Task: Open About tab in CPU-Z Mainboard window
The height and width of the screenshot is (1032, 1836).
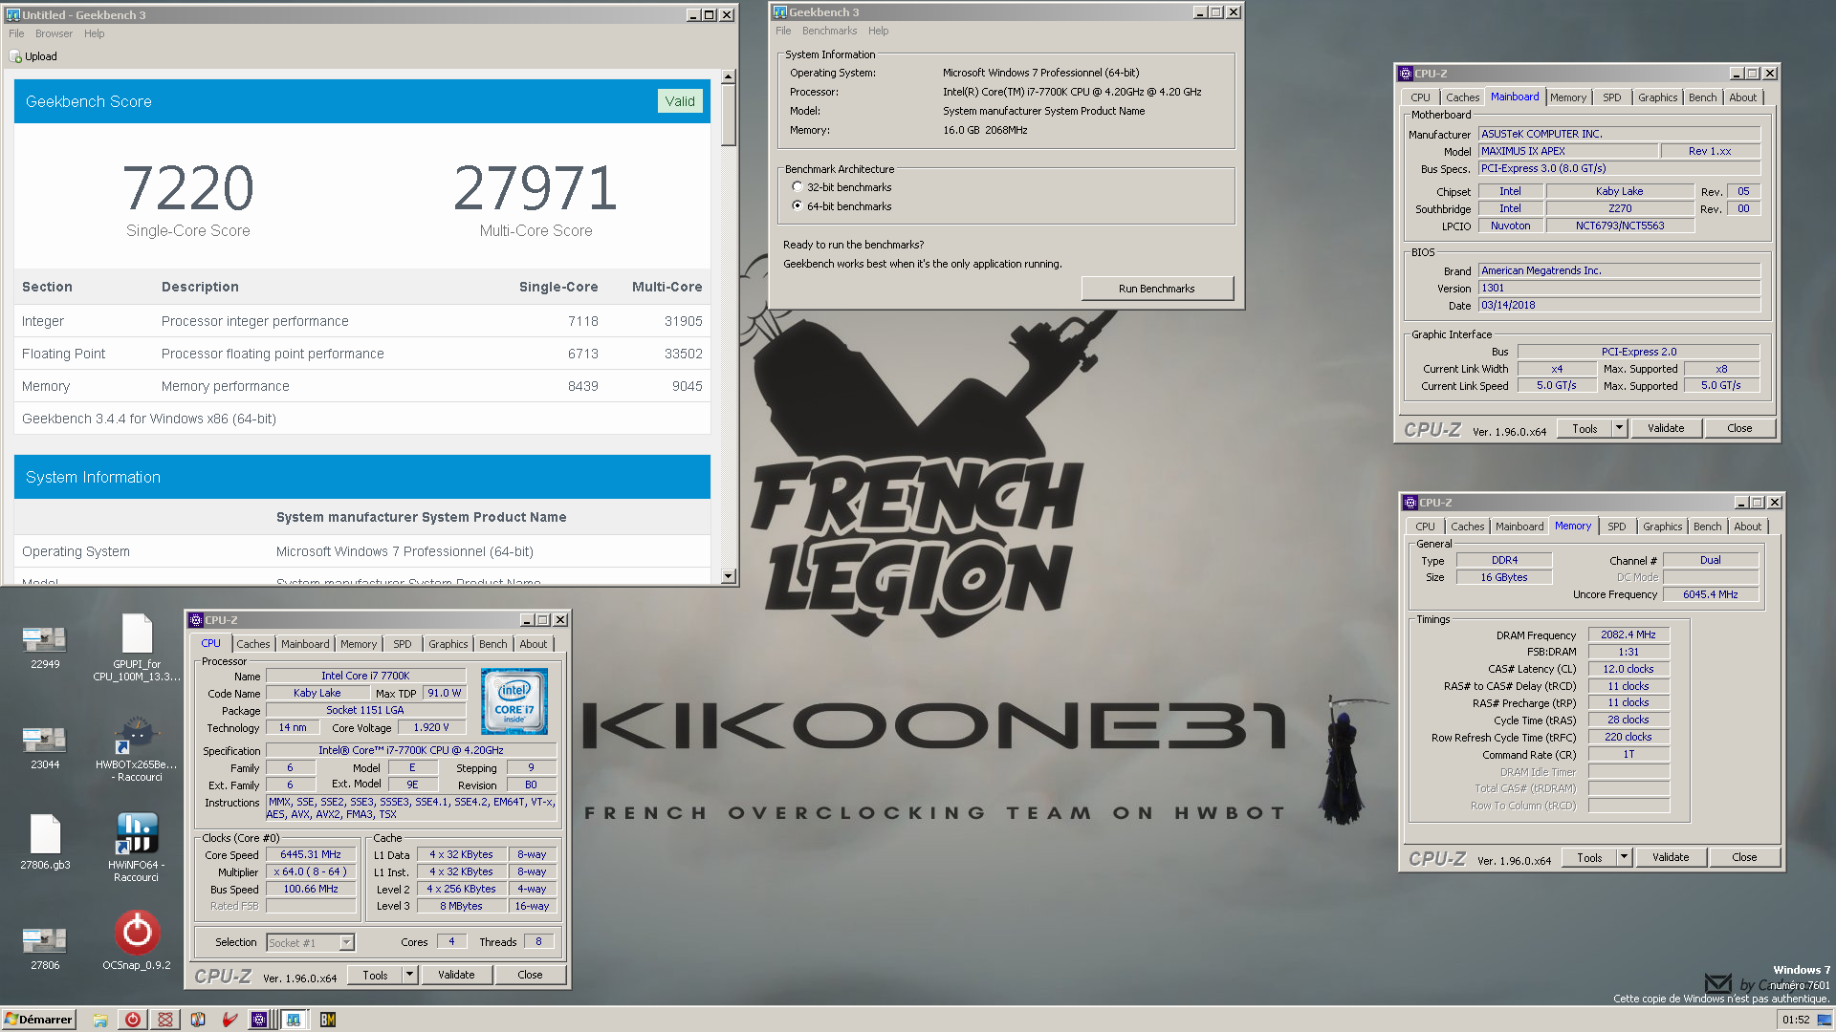Action: tap(1743, 97)
